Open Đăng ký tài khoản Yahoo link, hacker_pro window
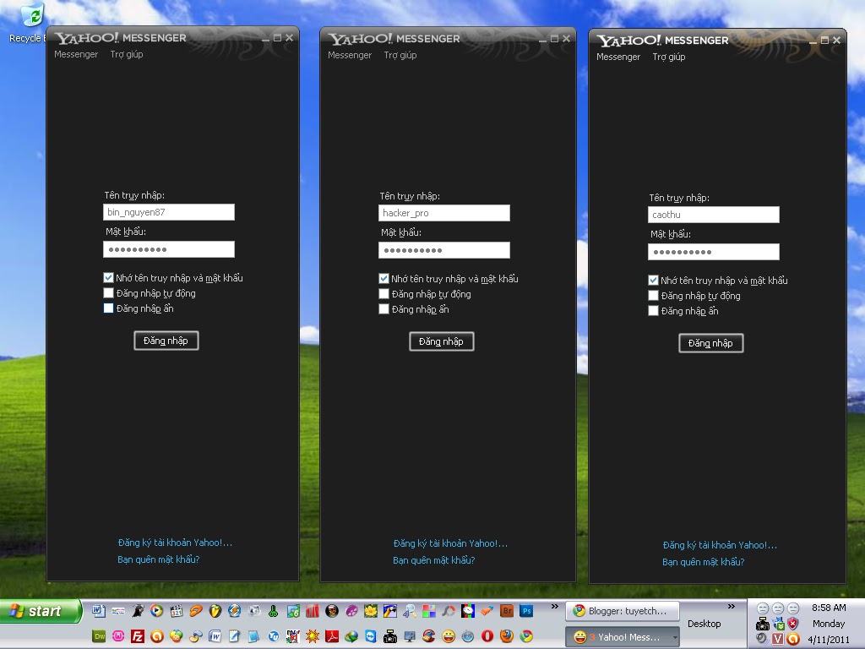This screenshot has height=649, width=865. point(450,543)
